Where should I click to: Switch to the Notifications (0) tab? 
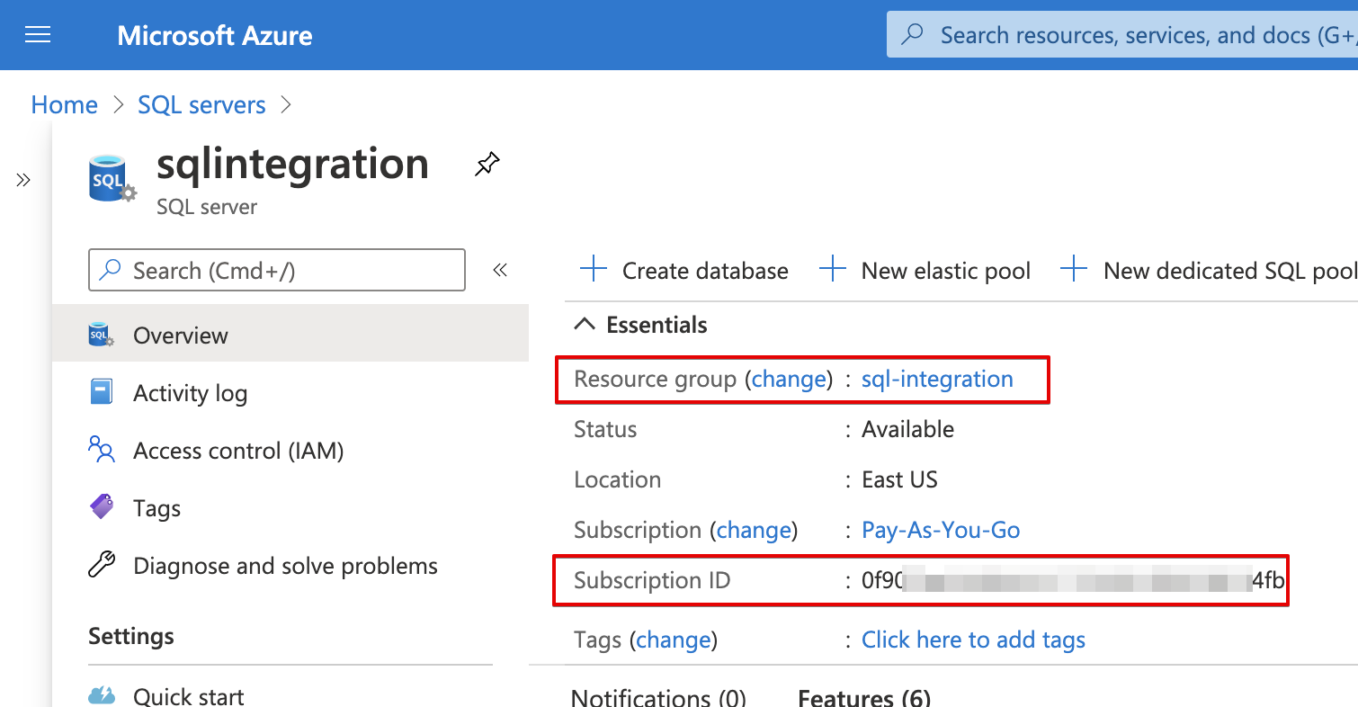coord(658,697)
